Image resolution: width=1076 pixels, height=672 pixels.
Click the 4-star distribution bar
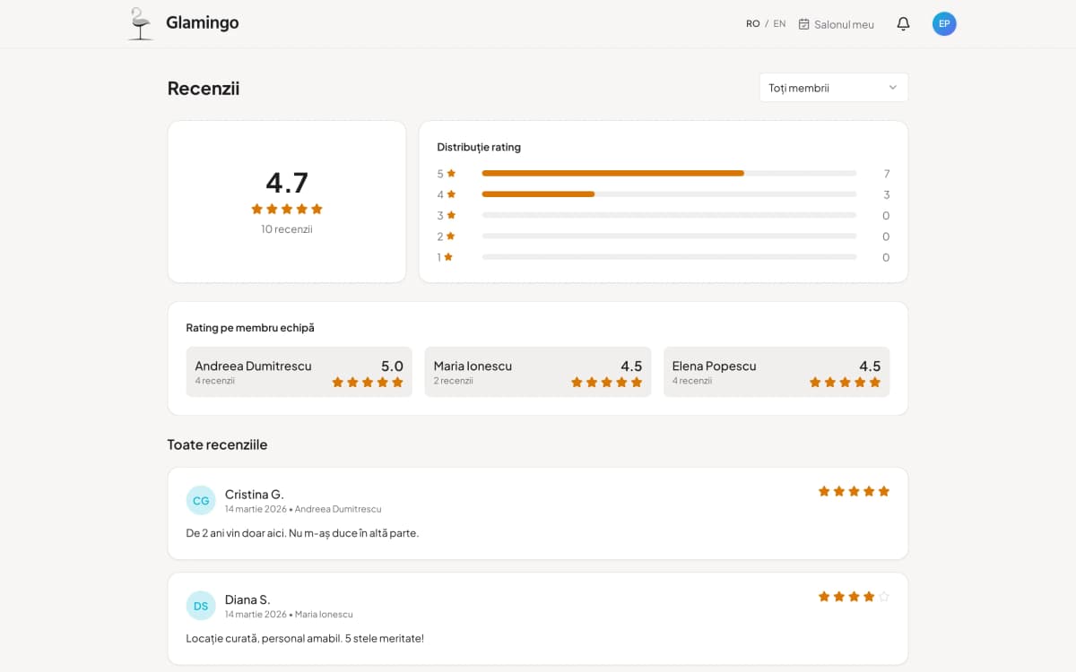[668, 194]
